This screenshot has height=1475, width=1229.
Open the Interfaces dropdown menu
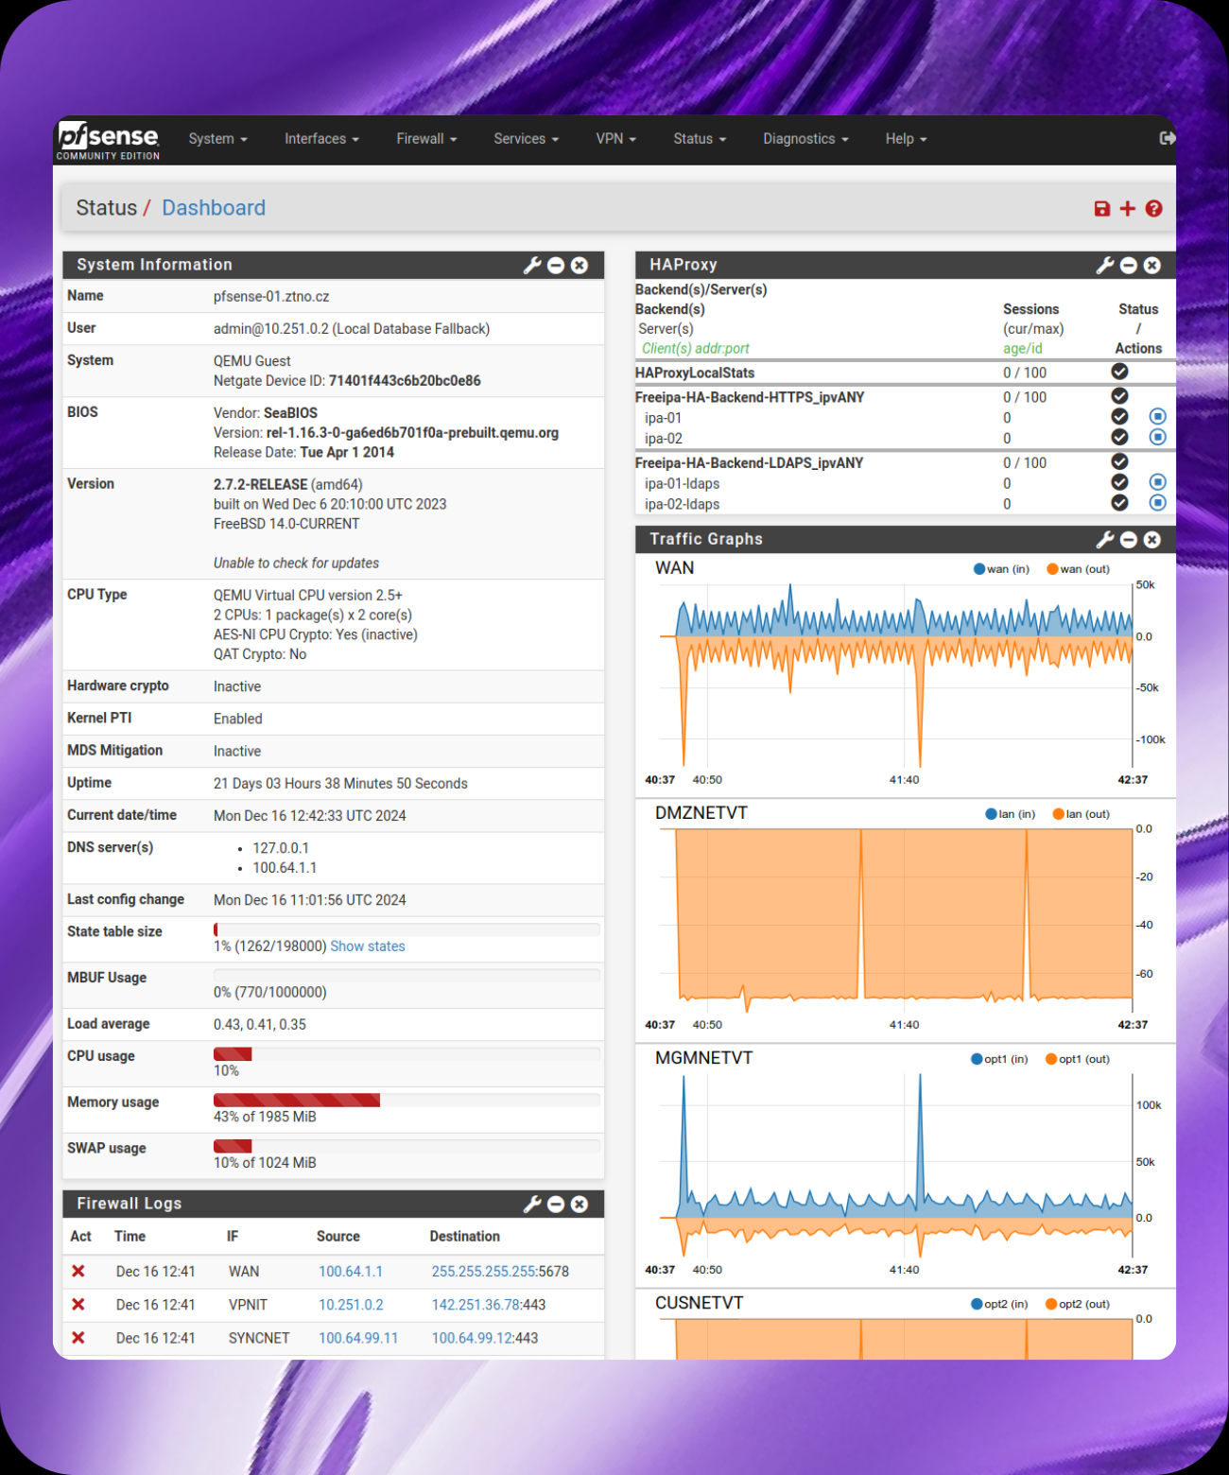(x=321, y=139)
